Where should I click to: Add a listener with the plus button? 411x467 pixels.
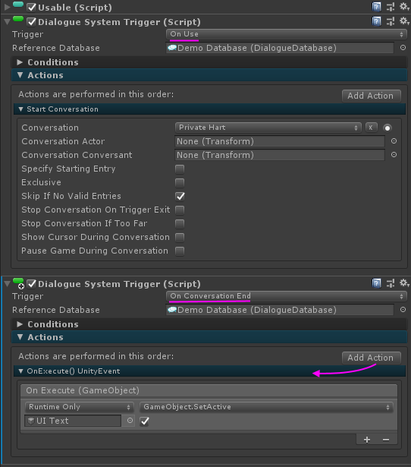click(x=367, y=440)
